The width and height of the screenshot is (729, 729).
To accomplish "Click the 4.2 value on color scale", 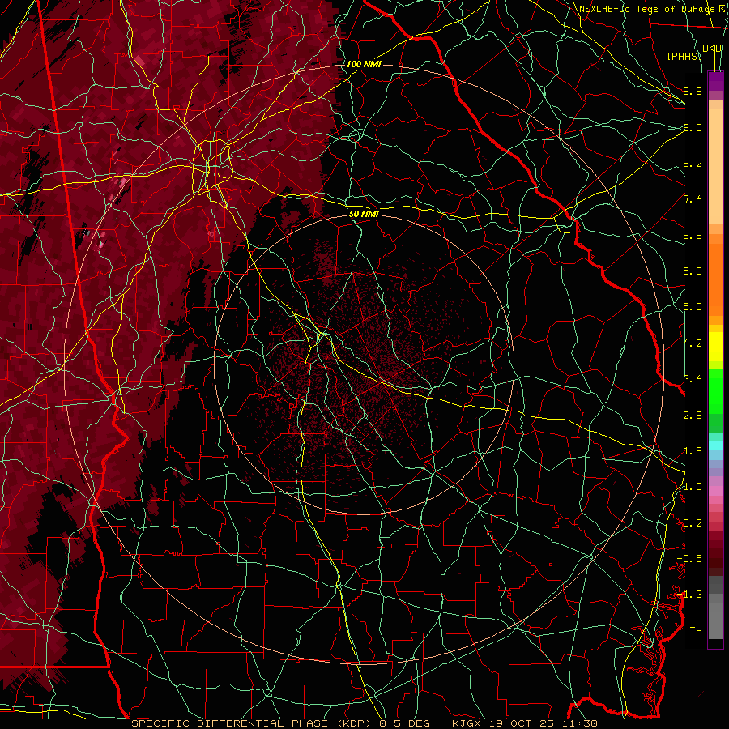I will [x=693, y=343].
